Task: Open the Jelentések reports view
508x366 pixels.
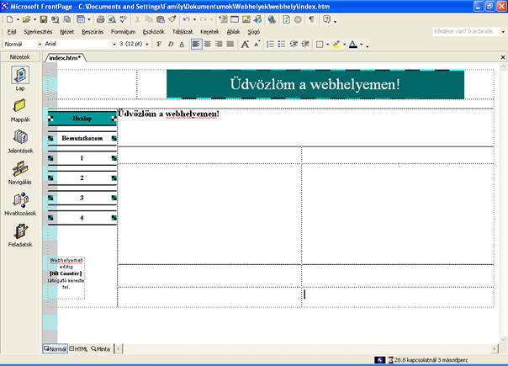Action: tap(19, 139)
